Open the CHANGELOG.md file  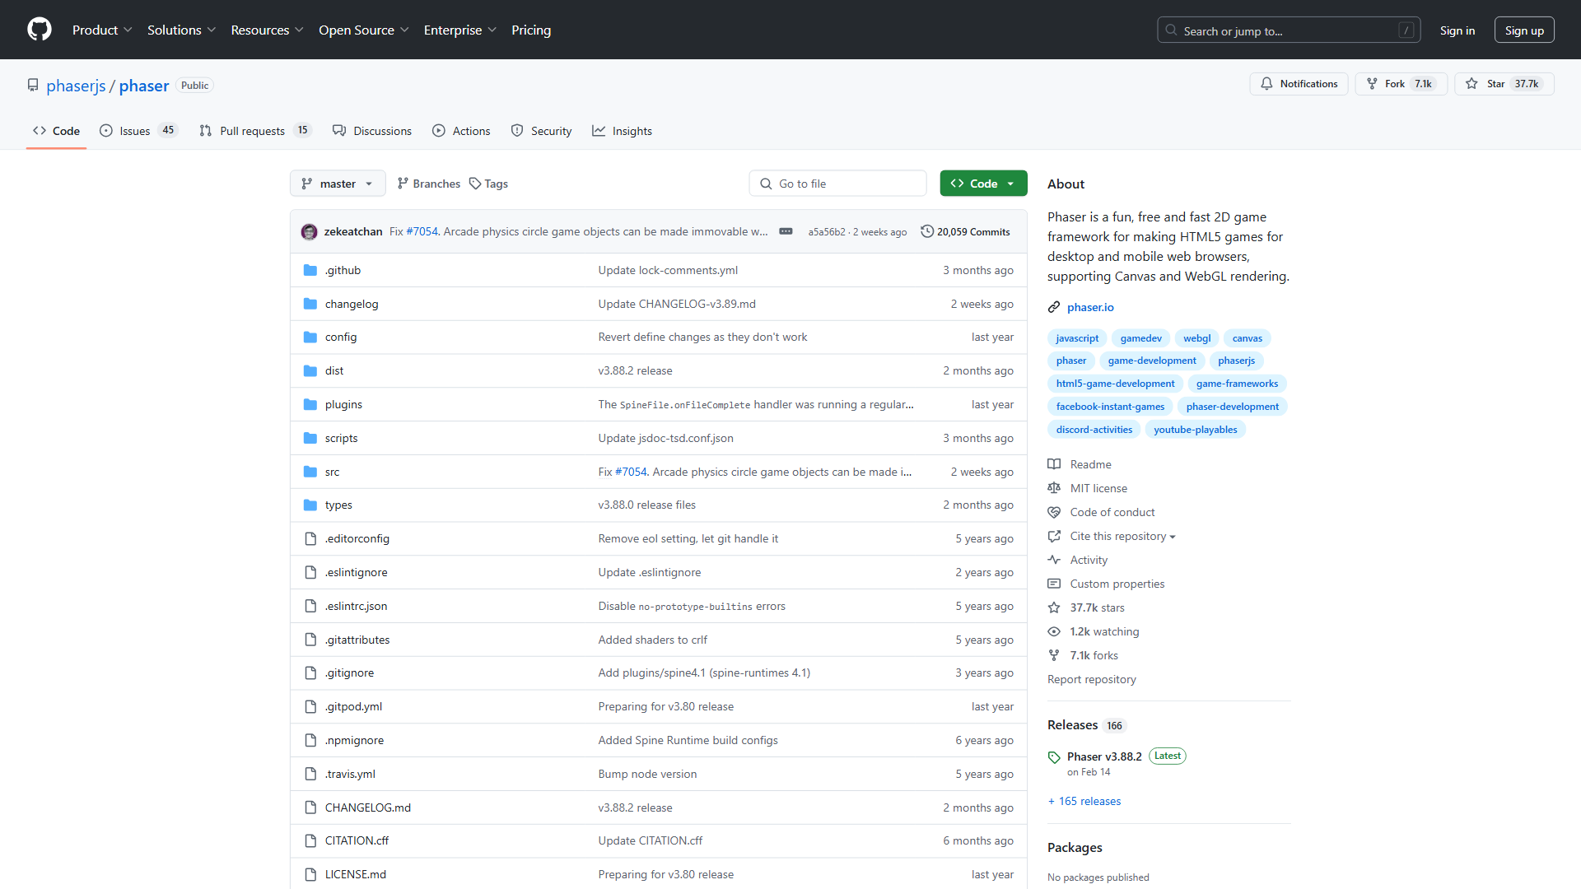click(367, 808)
